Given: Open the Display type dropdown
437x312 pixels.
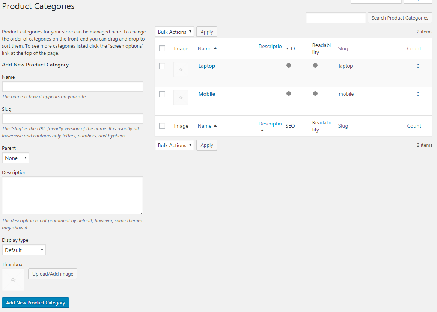Looking at the screenshot, I should coord(24,250).
